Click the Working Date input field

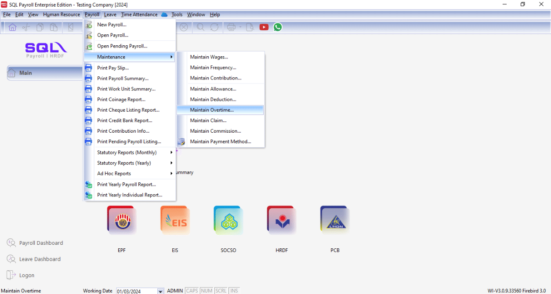tap(136, 291)
